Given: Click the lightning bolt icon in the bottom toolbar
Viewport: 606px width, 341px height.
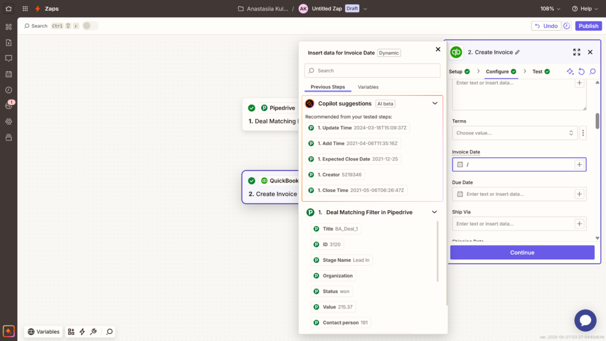Looking at the screenshot, I should coord(82,332).
